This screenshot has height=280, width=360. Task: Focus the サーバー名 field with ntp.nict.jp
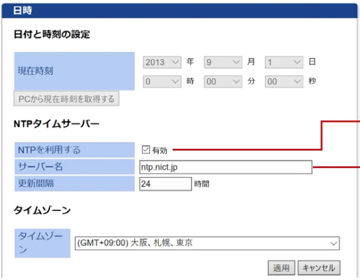pyautogui.click(x=226, y=167)
